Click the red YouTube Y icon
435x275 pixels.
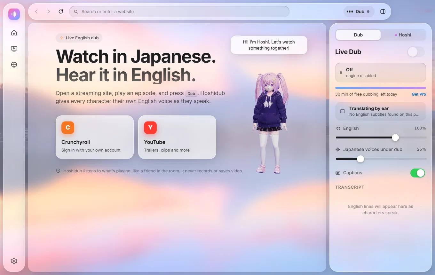coord(150,128)
